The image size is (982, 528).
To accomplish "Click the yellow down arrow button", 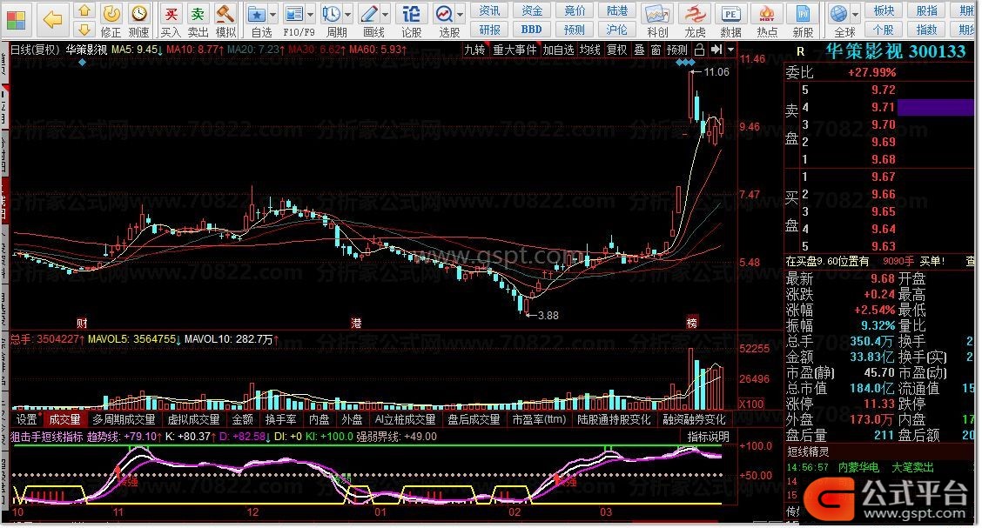I will click(84, 29).
